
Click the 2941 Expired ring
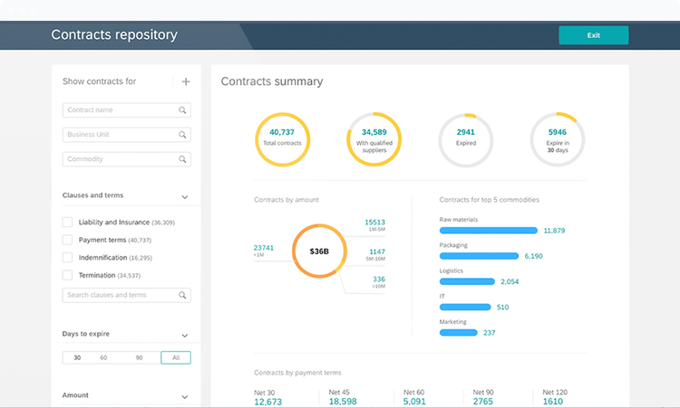[x=466, y=139]
